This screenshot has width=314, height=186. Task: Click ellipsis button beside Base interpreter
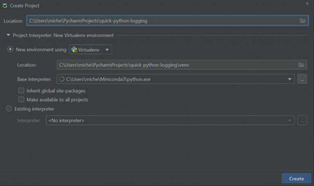[x=302, y=79]
